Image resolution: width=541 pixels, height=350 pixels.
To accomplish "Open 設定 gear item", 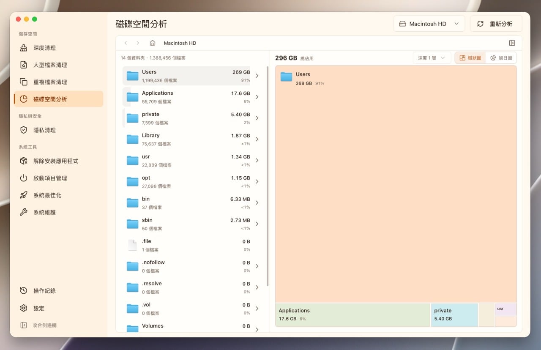I will pos(58,308).
